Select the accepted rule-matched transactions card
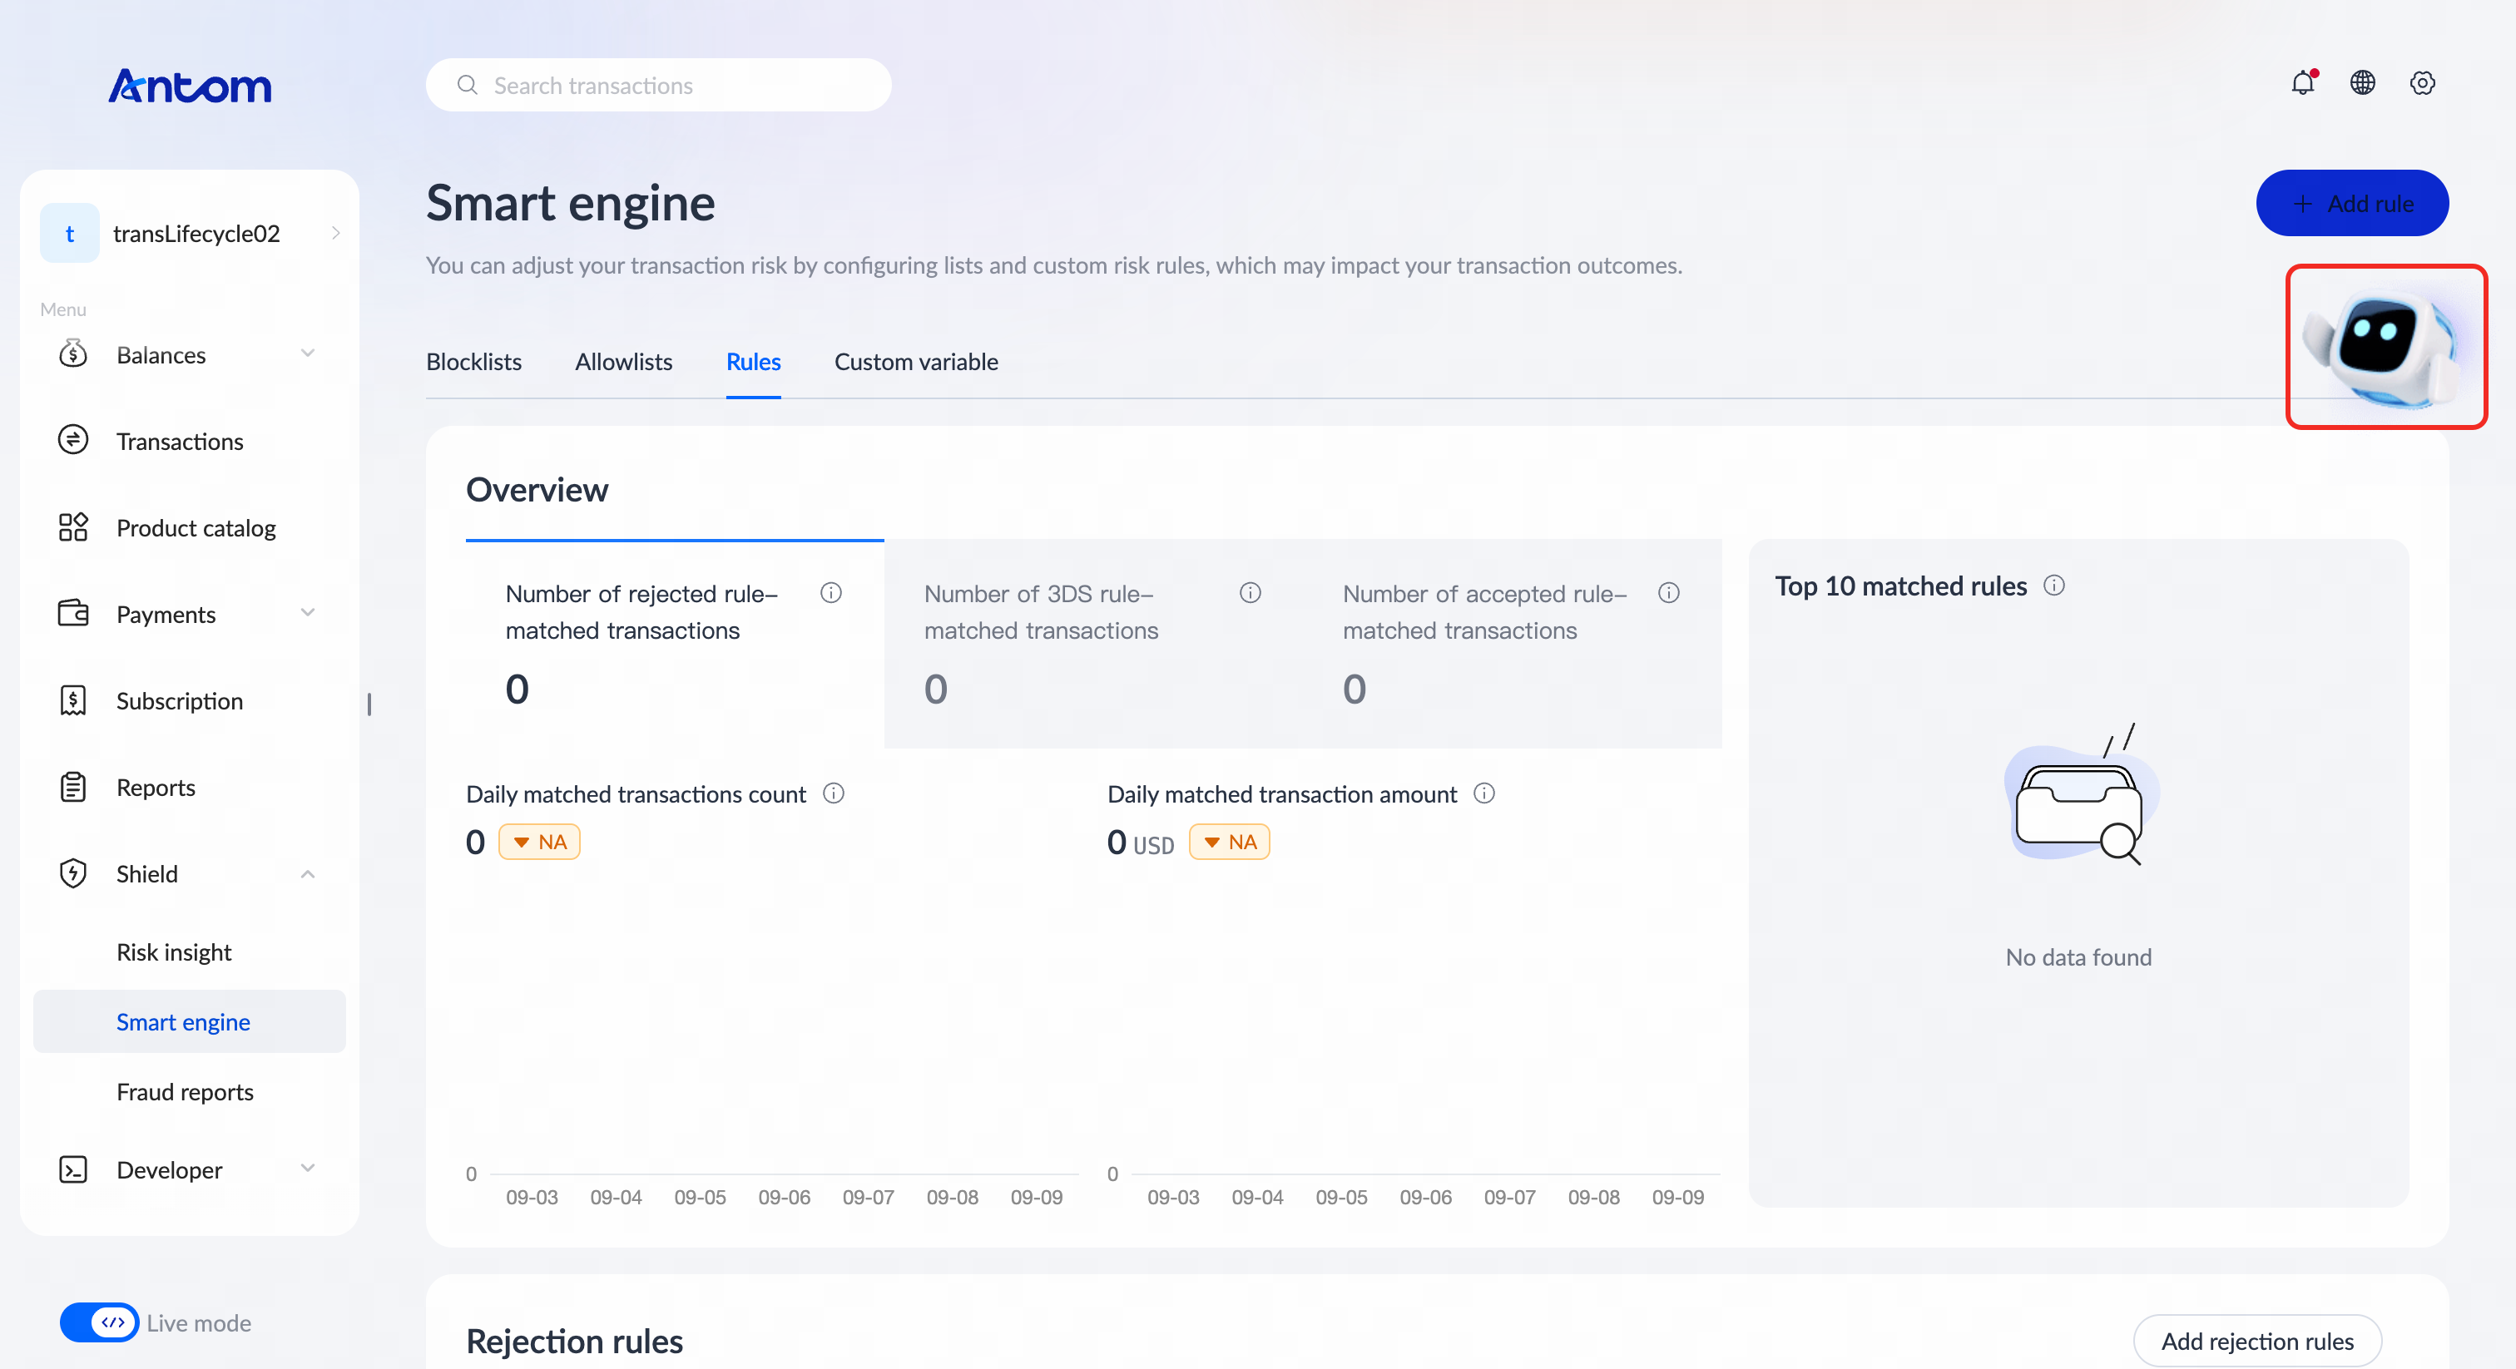This screenshot has width=2516, height=1369. click(x=1512, y=645)
